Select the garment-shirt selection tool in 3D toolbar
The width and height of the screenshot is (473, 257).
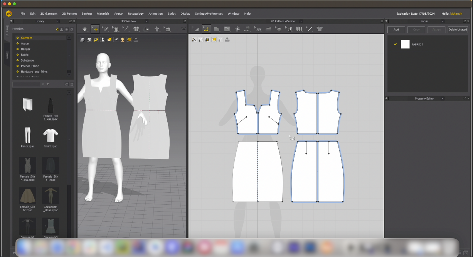(115, 29)
